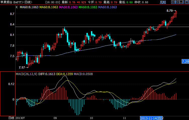The height and width of the screenshot is (120, 189).
Task: Click the DIFF:0.1613 value
Action: [x=47, y=74]
